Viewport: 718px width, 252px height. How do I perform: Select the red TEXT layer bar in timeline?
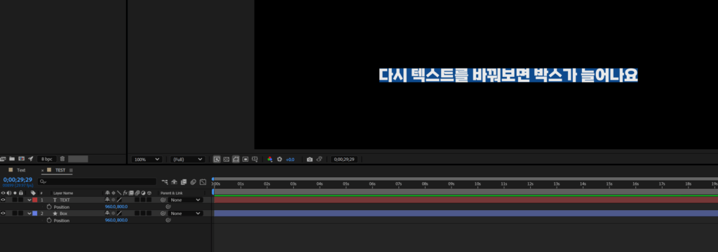pyautogui.click(x=466, y=200)
